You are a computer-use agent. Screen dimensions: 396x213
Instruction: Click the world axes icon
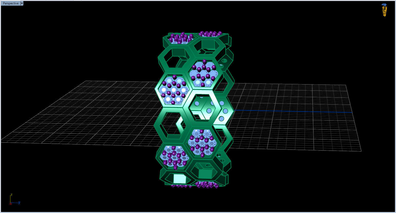click(x=14, y=199)
